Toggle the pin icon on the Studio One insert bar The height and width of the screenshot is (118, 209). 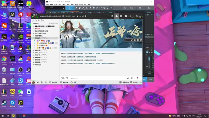tap(50, 13)
